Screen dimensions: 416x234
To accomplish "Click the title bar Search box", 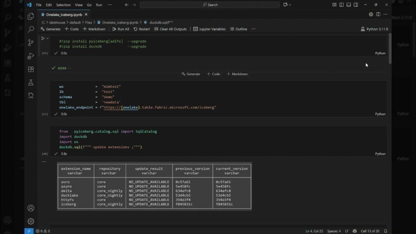I will pos(210,5).
